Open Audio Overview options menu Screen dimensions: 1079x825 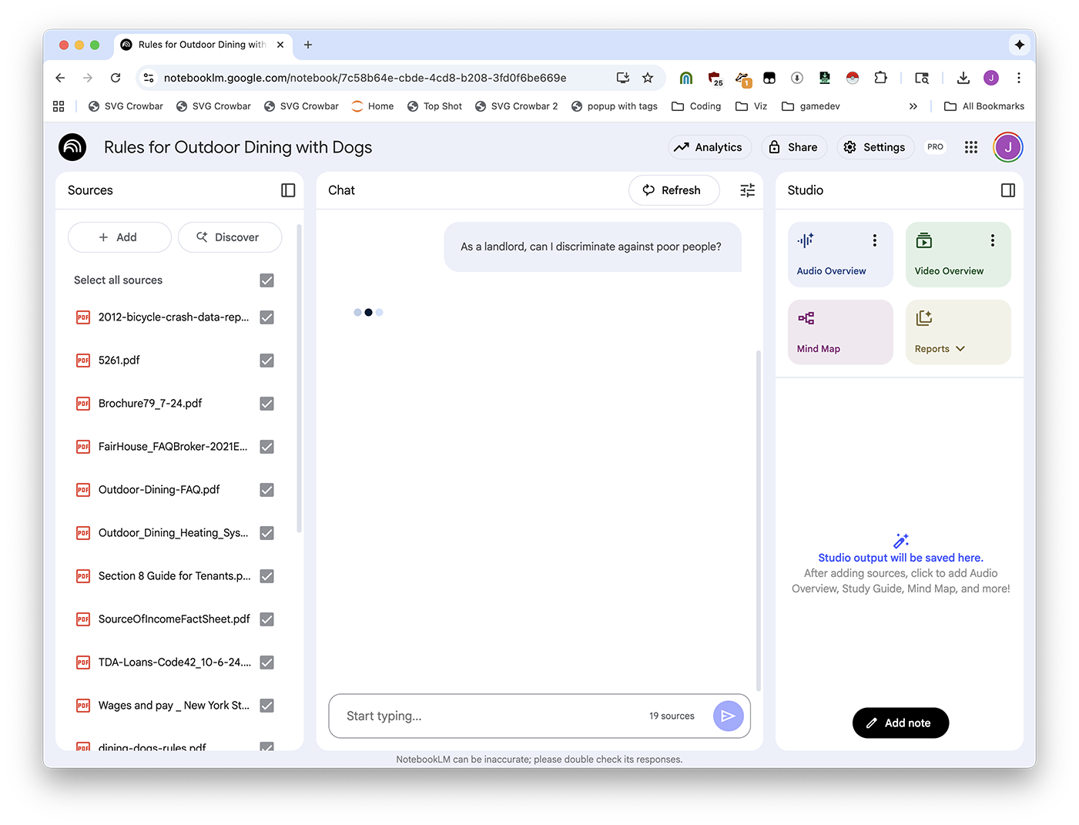(x=874, y=240)
